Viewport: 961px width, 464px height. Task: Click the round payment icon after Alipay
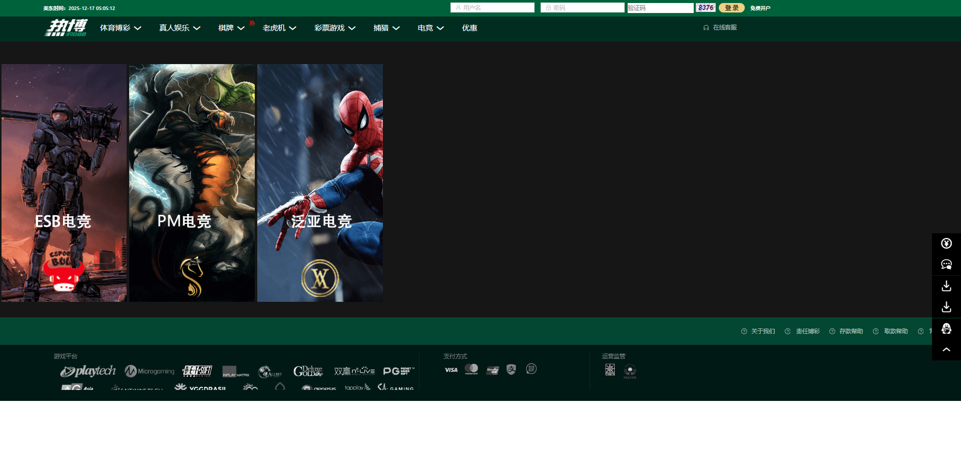531,369
